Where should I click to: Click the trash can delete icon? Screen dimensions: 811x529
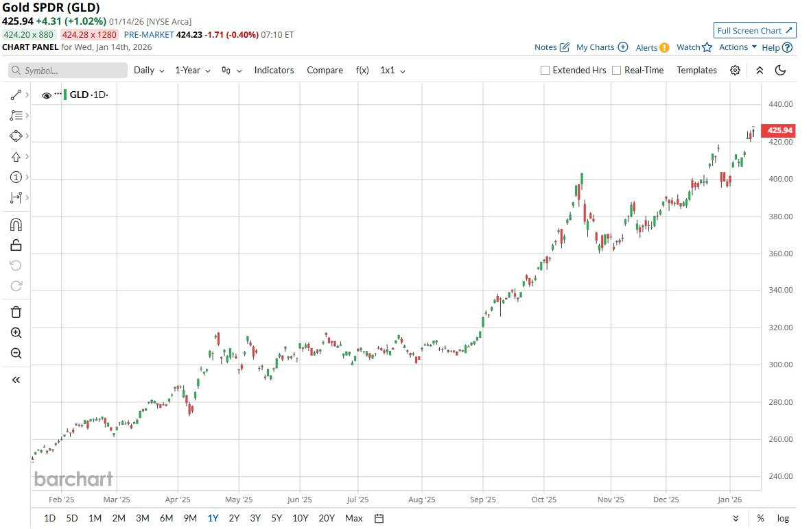(16, 312)
